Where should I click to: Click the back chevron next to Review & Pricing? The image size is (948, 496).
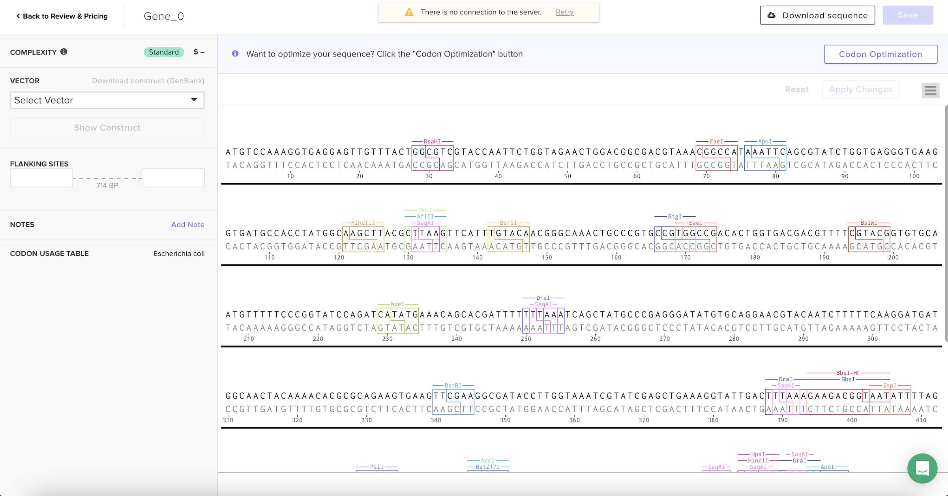click(18, 16)
